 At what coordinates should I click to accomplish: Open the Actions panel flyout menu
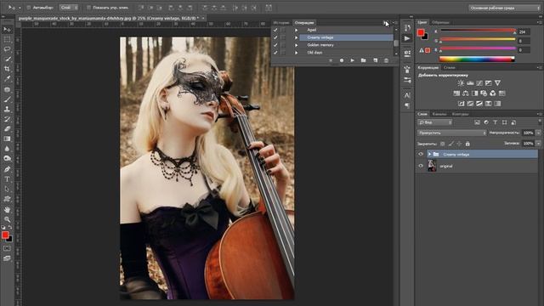pyautogui.click(x=396, y=23)
